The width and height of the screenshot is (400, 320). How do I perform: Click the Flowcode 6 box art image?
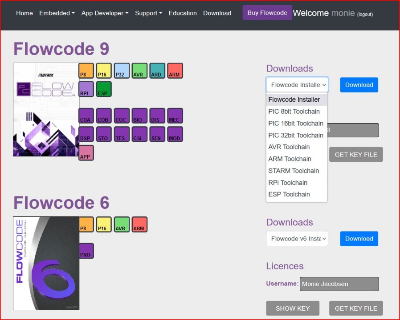(46, 263)
